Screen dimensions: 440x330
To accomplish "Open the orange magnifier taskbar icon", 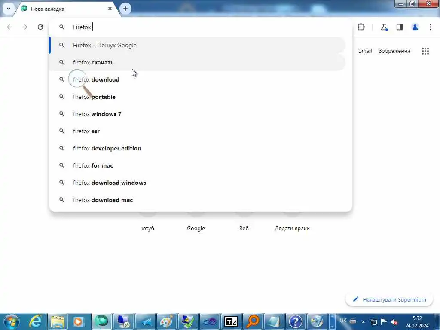I will 253,321.
